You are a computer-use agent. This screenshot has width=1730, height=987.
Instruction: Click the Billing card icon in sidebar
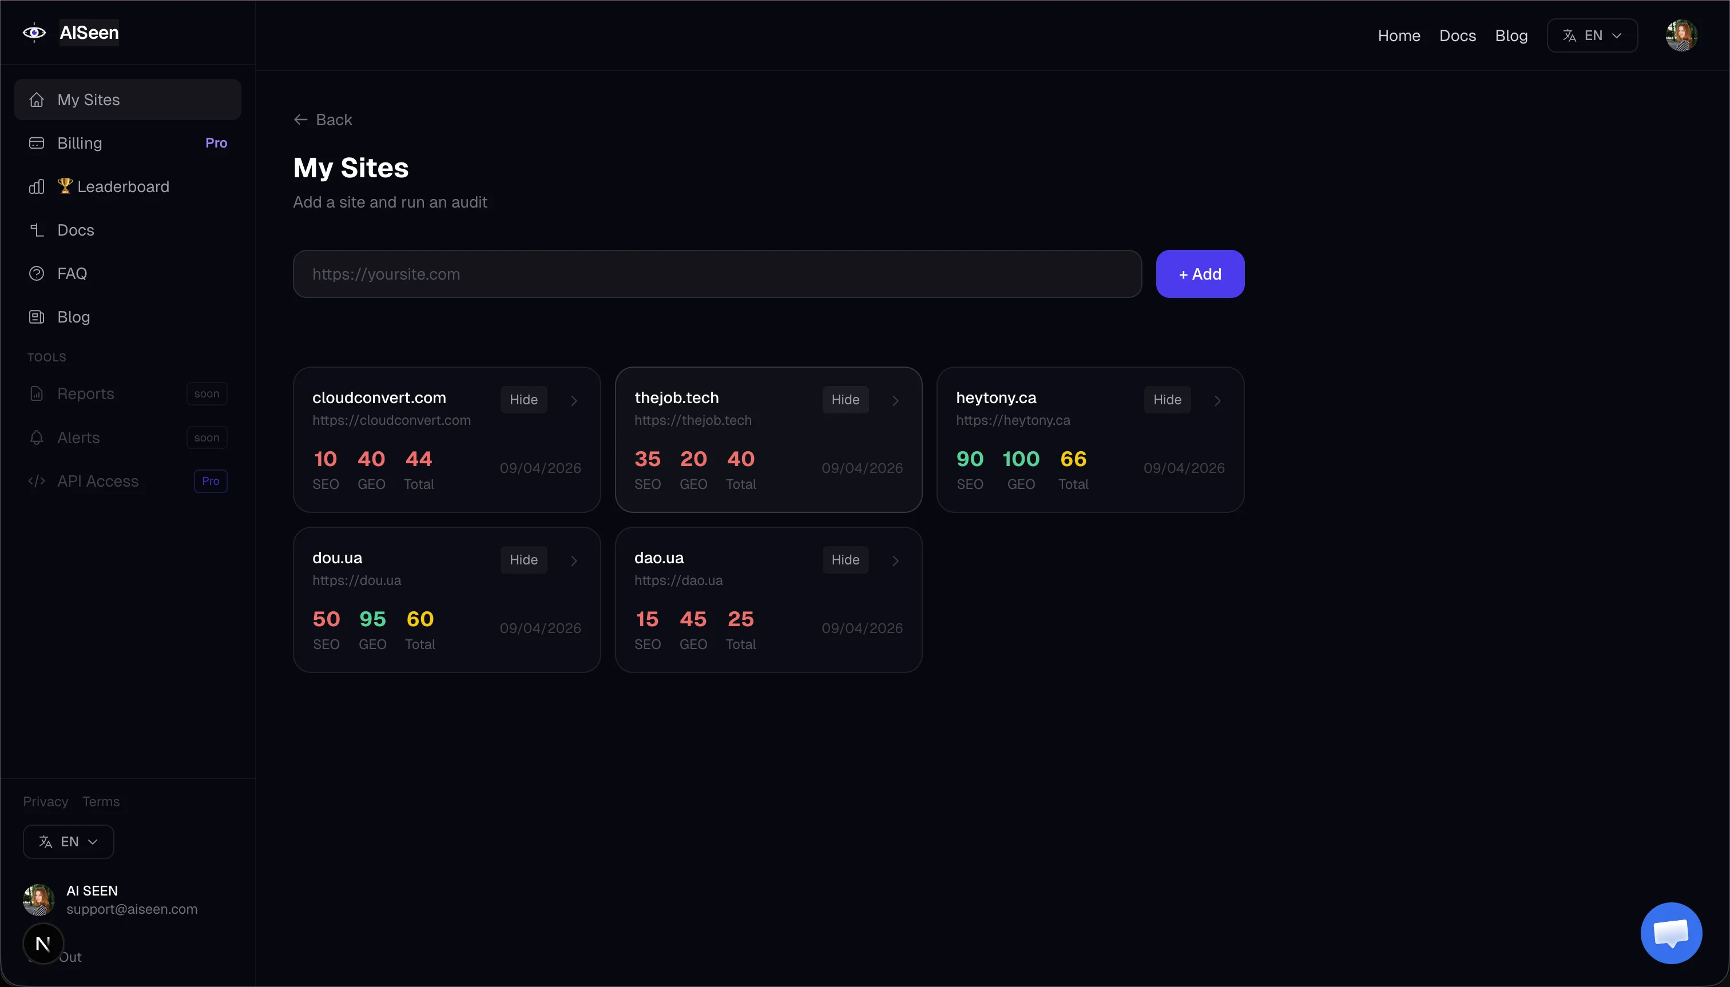click(x=37, y=143)
